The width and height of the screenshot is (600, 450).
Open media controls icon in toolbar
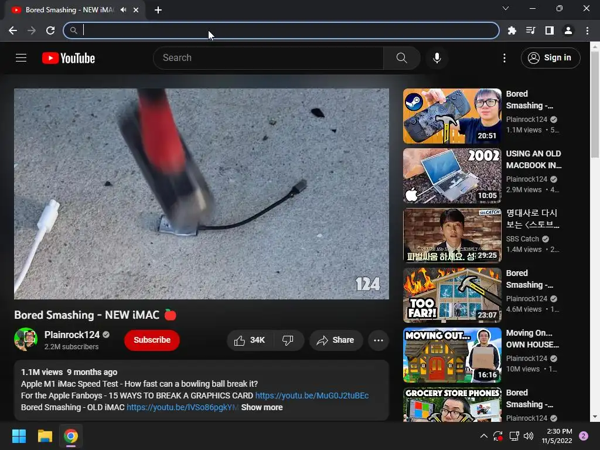click(x=530, y=30)
